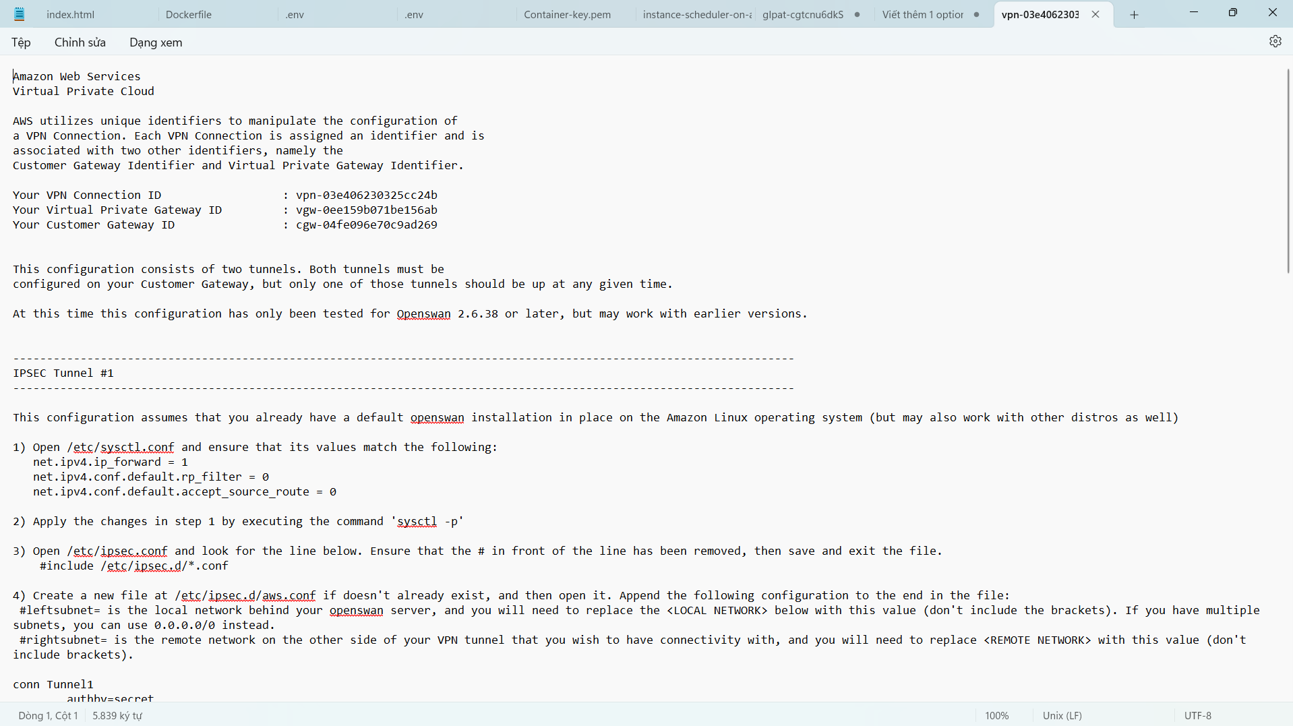Click the IPSEC Tunnel #1 heading

pos(63,373)
